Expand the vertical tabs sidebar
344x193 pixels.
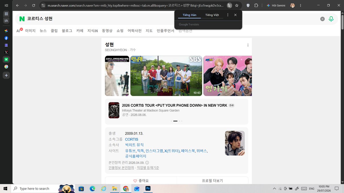[x=6, y=5]
